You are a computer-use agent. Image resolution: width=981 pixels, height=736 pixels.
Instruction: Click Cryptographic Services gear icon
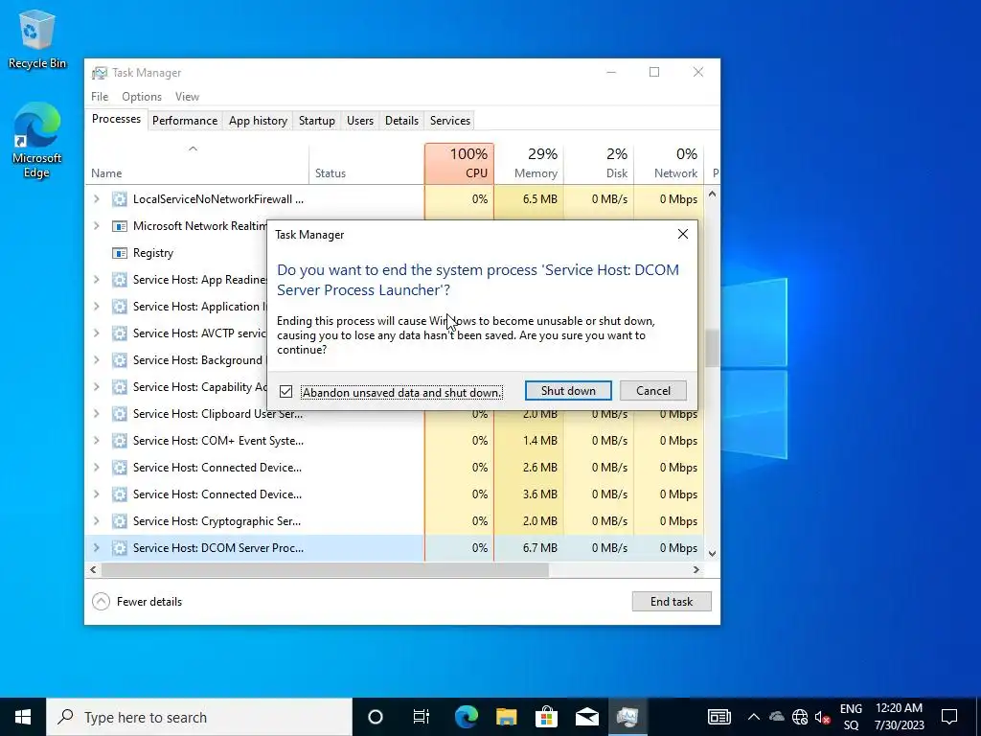(119, 521)
